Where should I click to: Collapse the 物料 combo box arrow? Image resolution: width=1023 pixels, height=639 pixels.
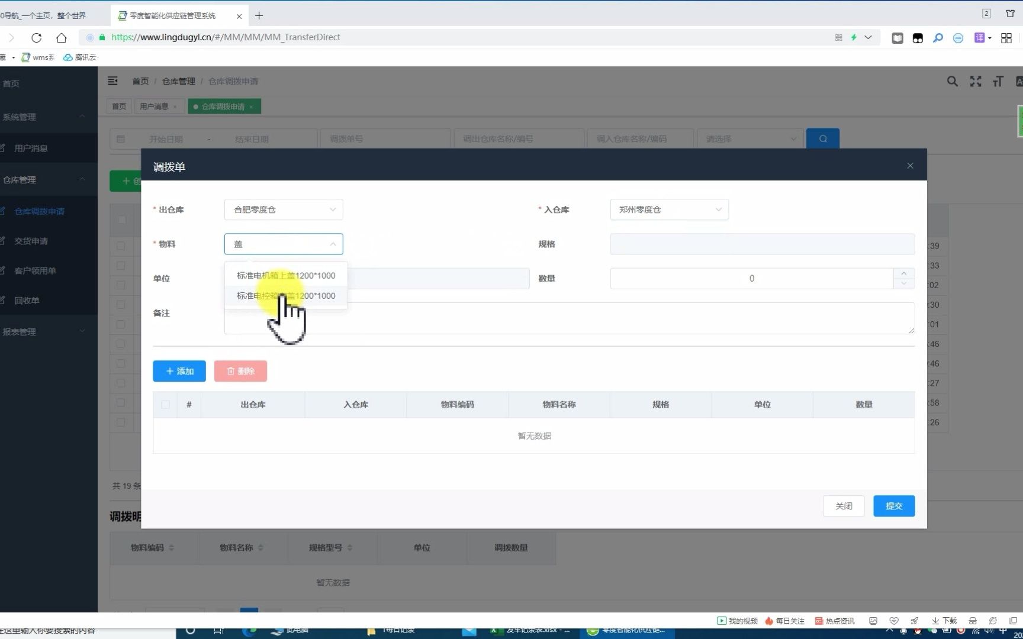point(333,244)
